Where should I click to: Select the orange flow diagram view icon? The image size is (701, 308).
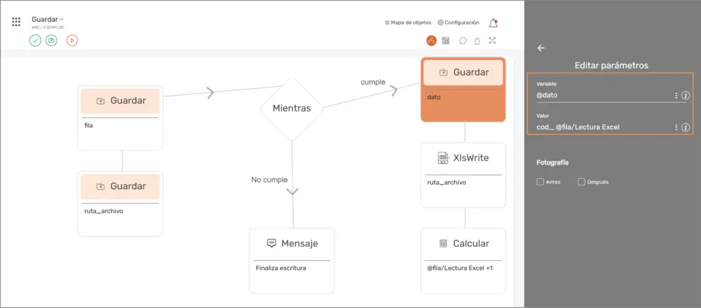point(431,41)
